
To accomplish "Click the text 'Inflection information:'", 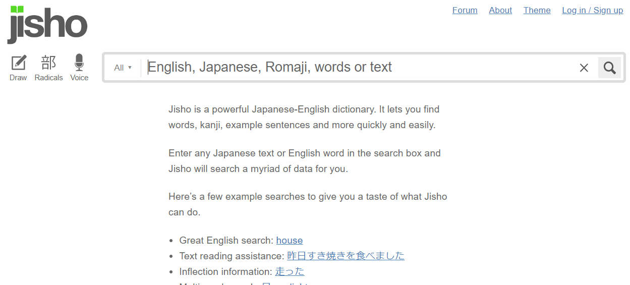I will [226, 271].
